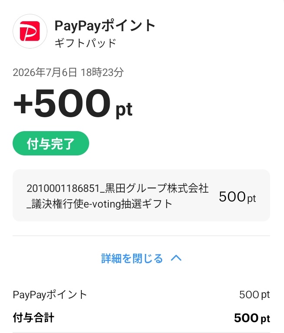Click the bold 500 pt total amount
284x333 pixels.
click(252, 318)
